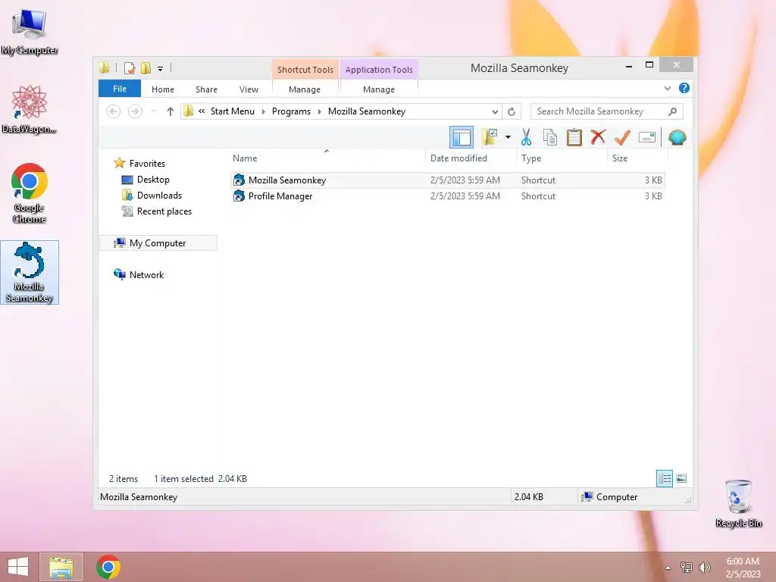Refresh the folder view

tap(512, 111)
